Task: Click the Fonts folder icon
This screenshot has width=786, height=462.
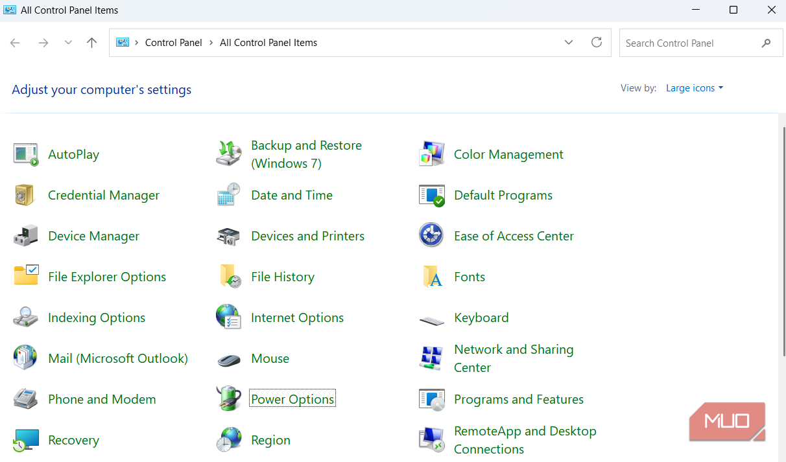Action: [433, 277]
